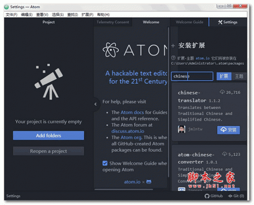Click "Your project is currently empty" text
Viewport: 254px width, 205px height.
[x=48, y=122]
